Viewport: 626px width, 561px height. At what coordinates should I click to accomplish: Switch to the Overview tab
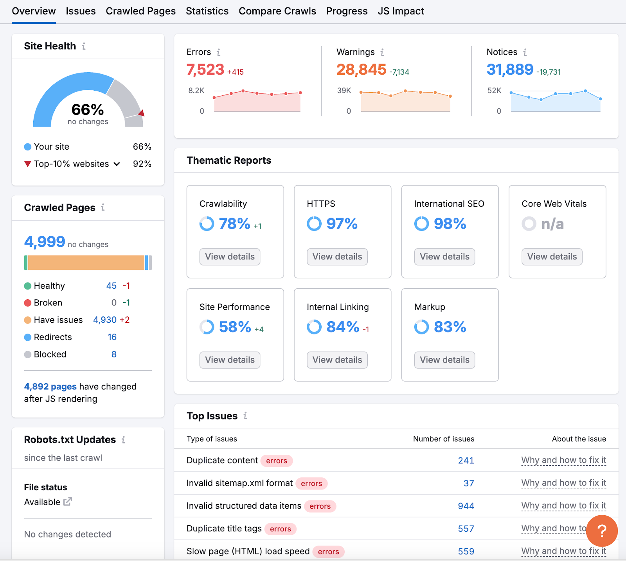click(x=34, y=11)
